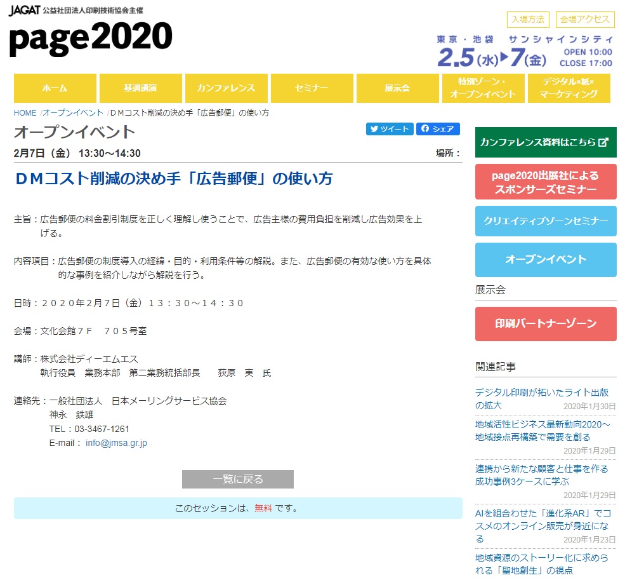Click the 場所： location label
Image resolution: width=625 pixels, height=580 pixels.
pos(448,153)
